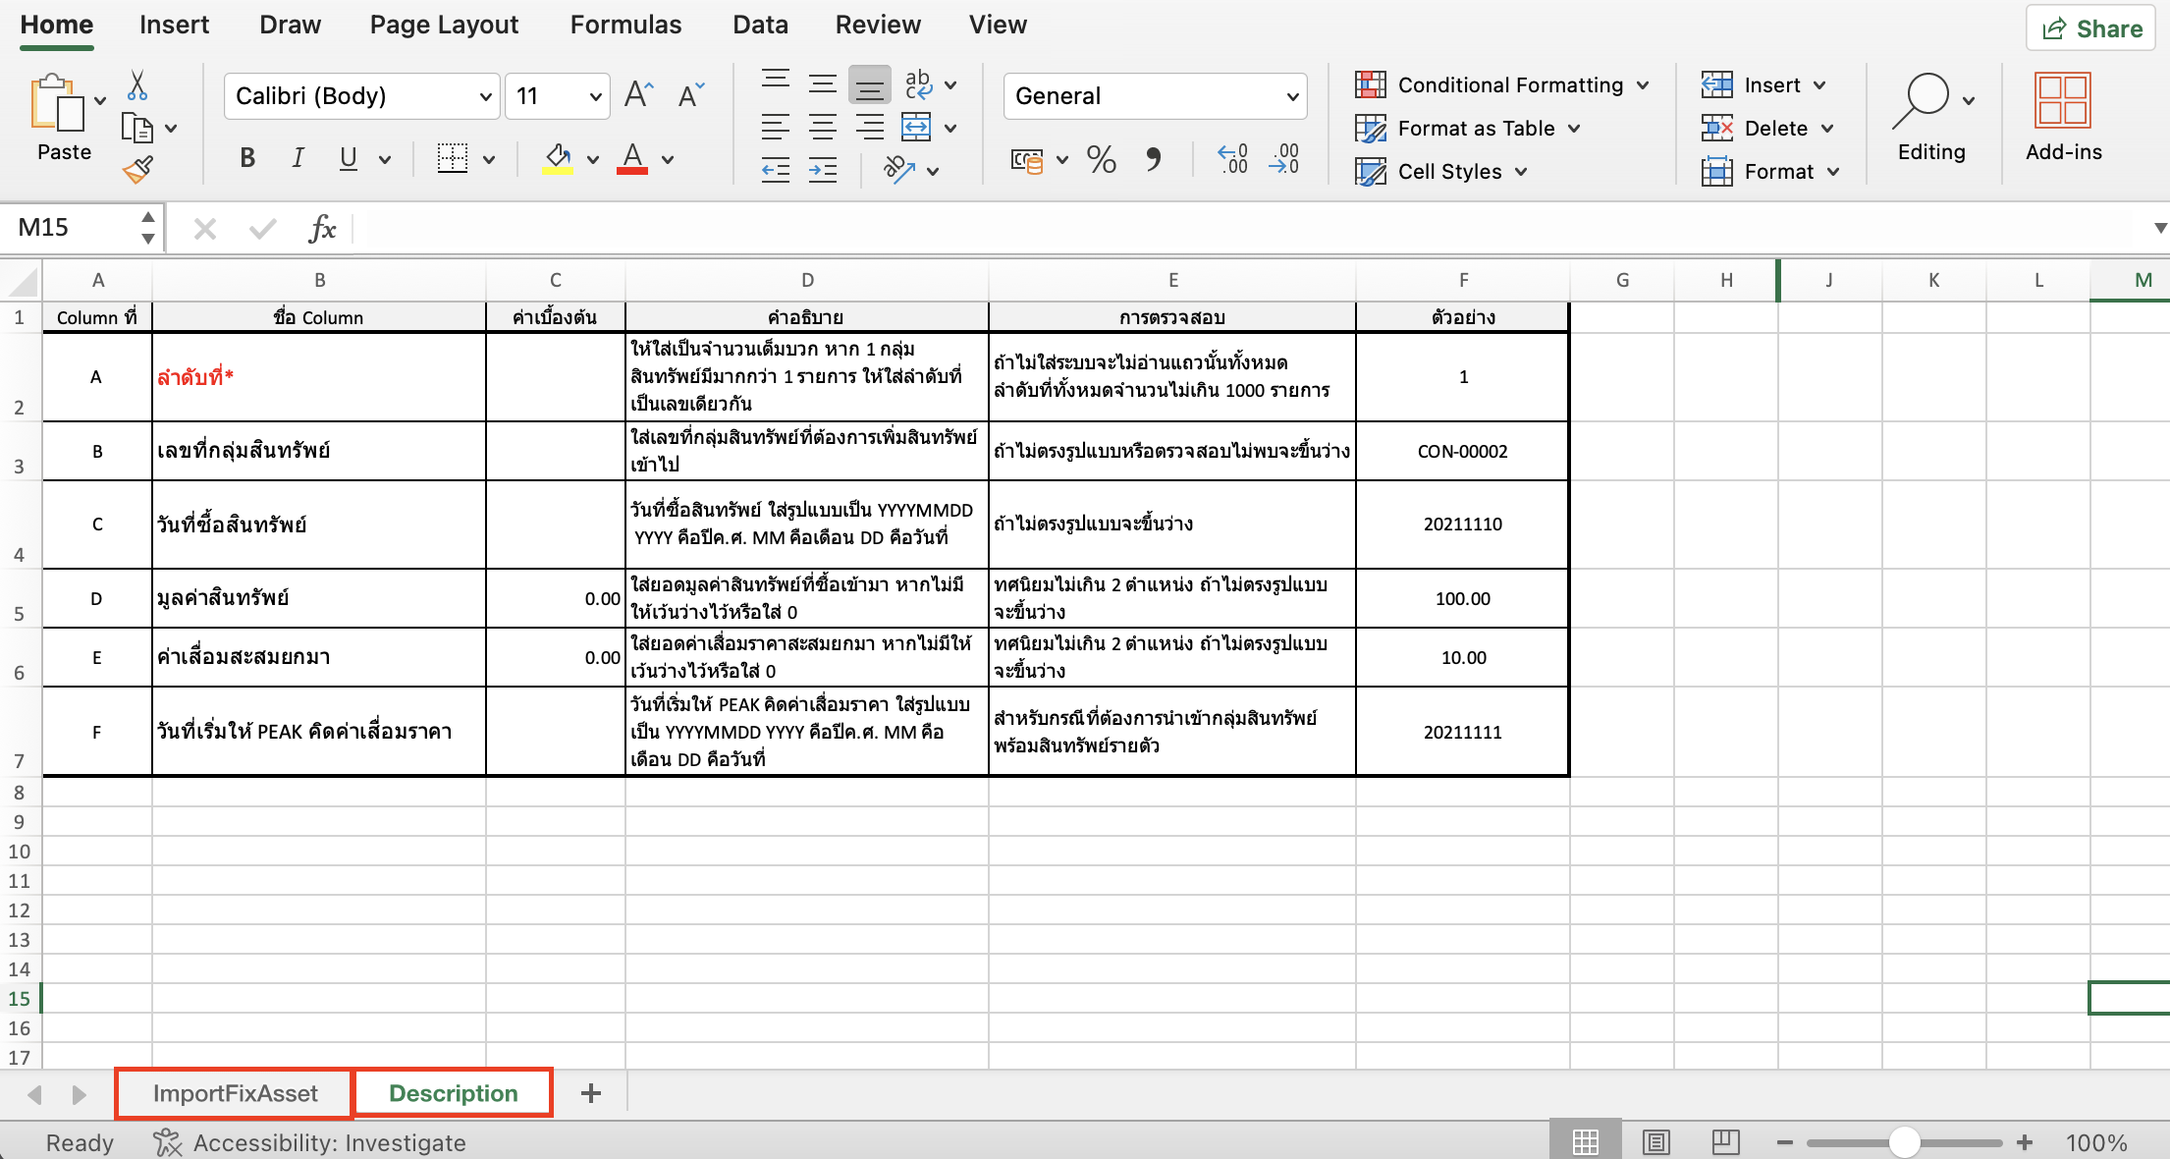
Task: Select the Wrap Text icon
Action: click(918, 84)
